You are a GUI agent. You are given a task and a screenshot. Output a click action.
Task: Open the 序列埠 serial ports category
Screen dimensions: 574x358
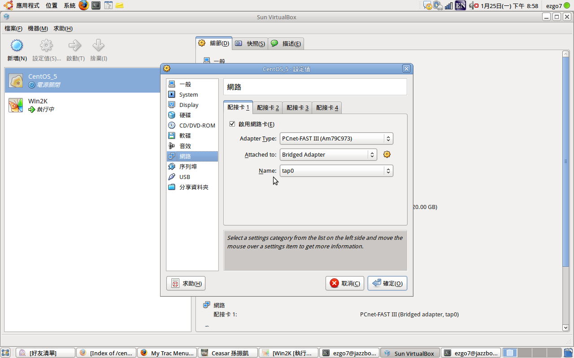pyautogui.click(x=192, y=166)
